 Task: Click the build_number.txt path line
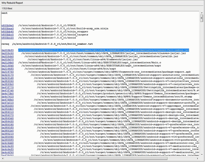52,44
